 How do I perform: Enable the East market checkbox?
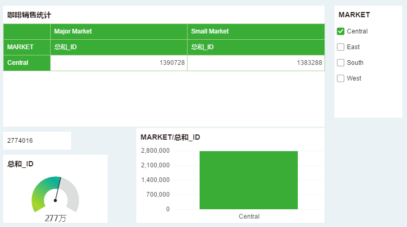(341, 47)
